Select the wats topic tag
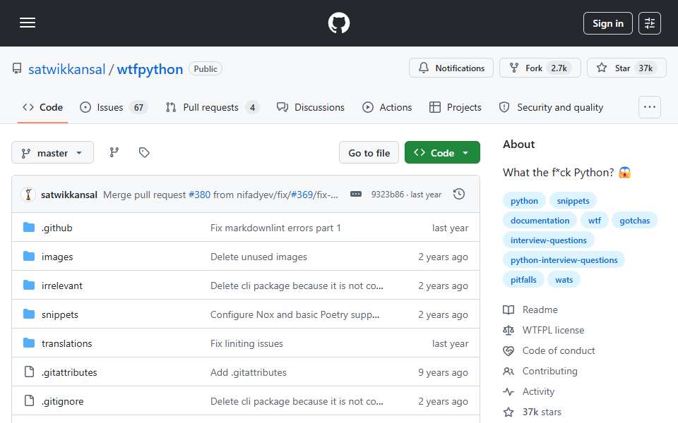This screenshot has height=423, width=678. (x=564, y=280)
